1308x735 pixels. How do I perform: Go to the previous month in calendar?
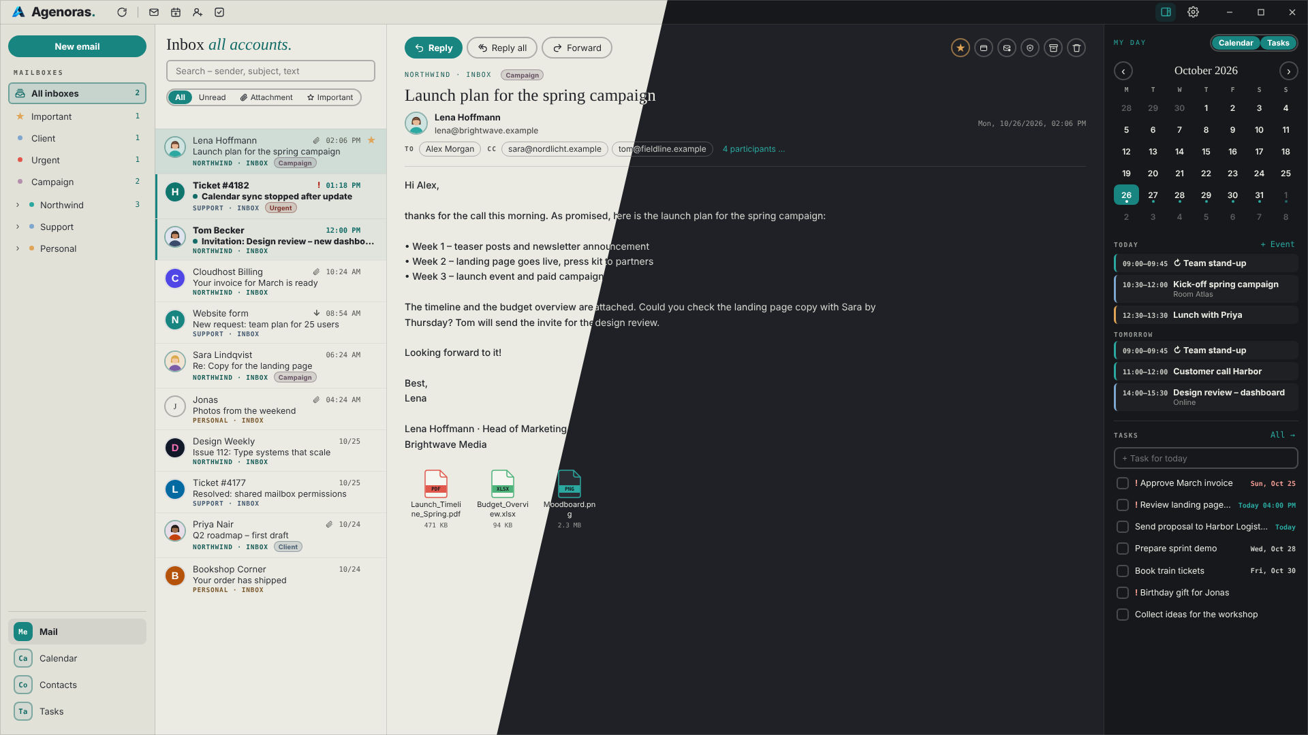[1123, 71]
